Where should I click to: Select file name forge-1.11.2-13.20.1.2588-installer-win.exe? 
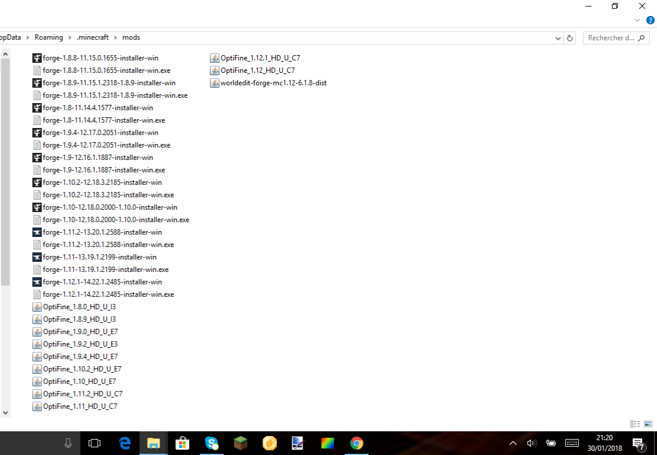click(x=109, y=245)
